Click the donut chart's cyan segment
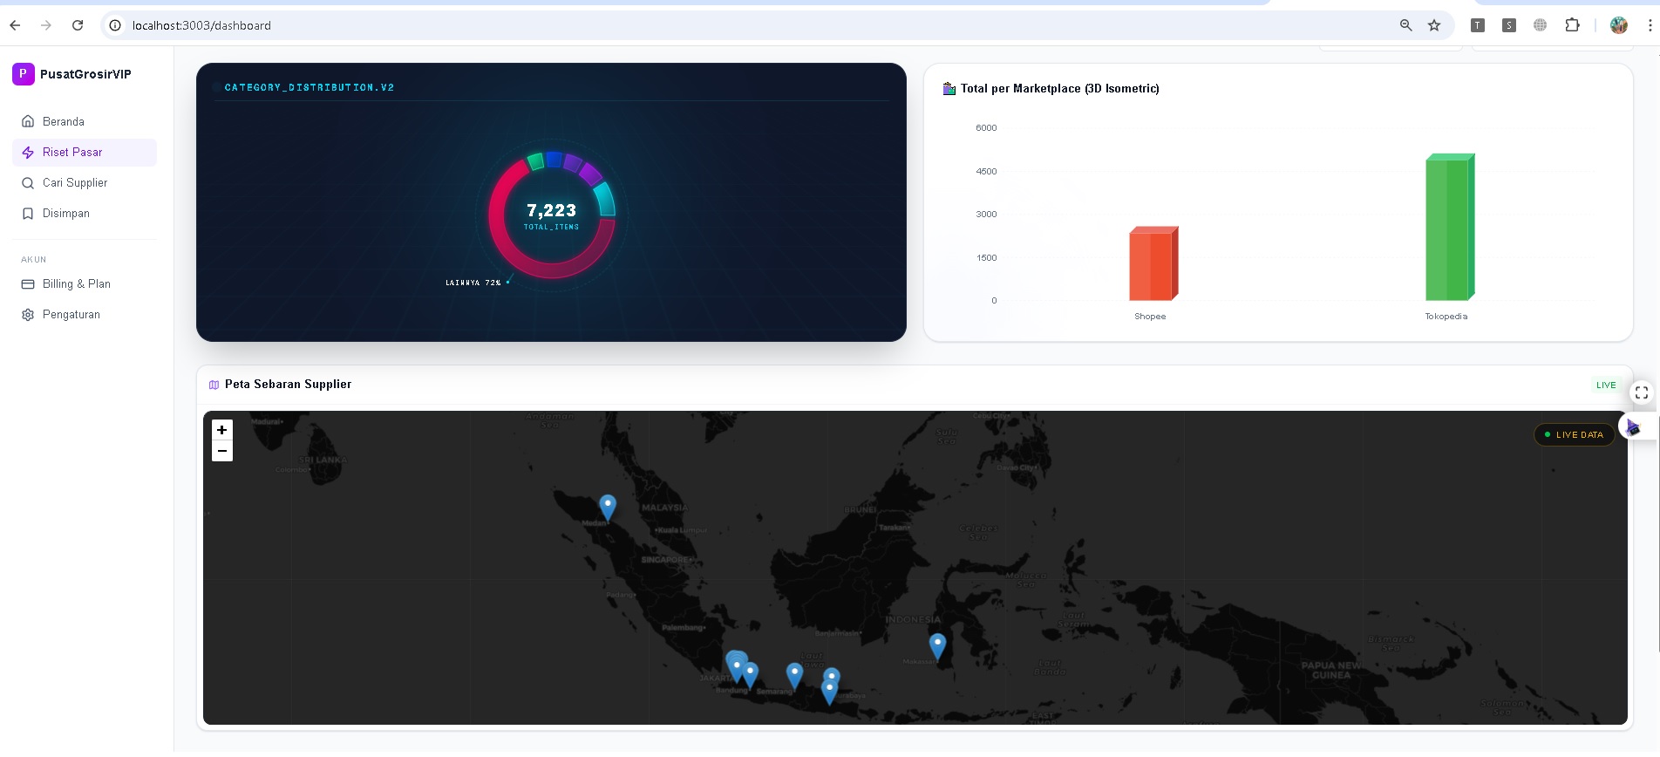Viewport: 1660px width, 757px height. pyautogui.click(x=605, y=199)
